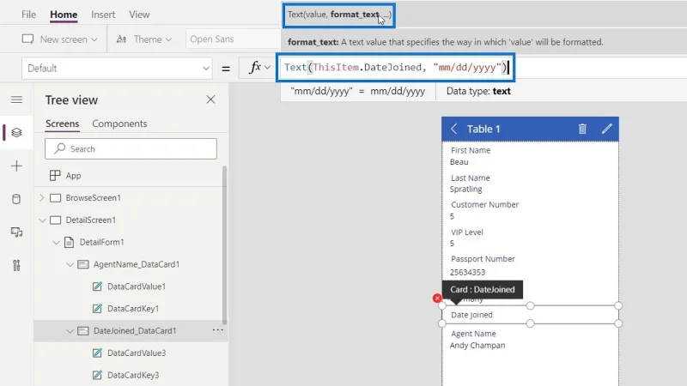Click the top-right resize handle of DateJoined card
Viewport: 687px width, 386px height.
(618, 305)
